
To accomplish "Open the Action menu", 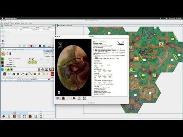I will click(12, 23).
